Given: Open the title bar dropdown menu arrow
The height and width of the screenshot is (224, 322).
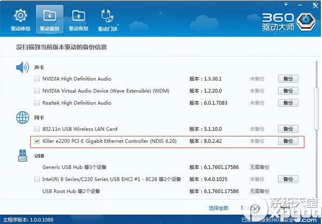Looking at the screenshot, I should (286, 4).
